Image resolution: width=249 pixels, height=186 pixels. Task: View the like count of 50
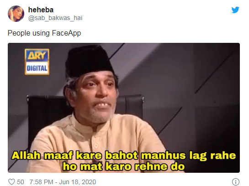(x=21, y=182)
